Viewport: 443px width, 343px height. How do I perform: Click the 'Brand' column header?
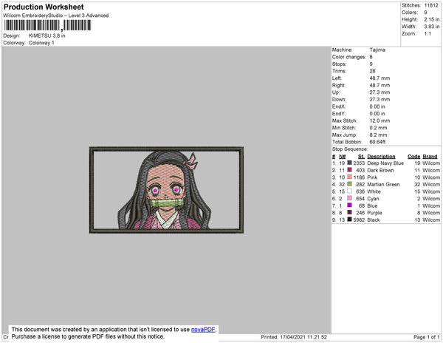click(x=430, y=157)
